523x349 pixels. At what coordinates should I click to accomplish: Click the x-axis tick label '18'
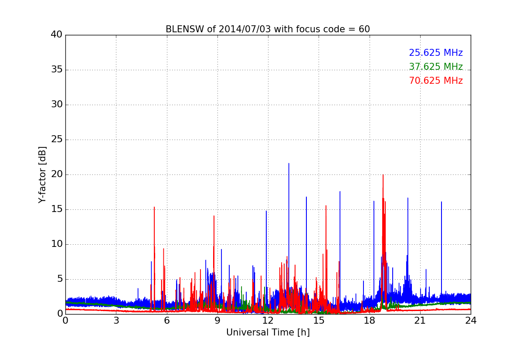coord(370,321)
